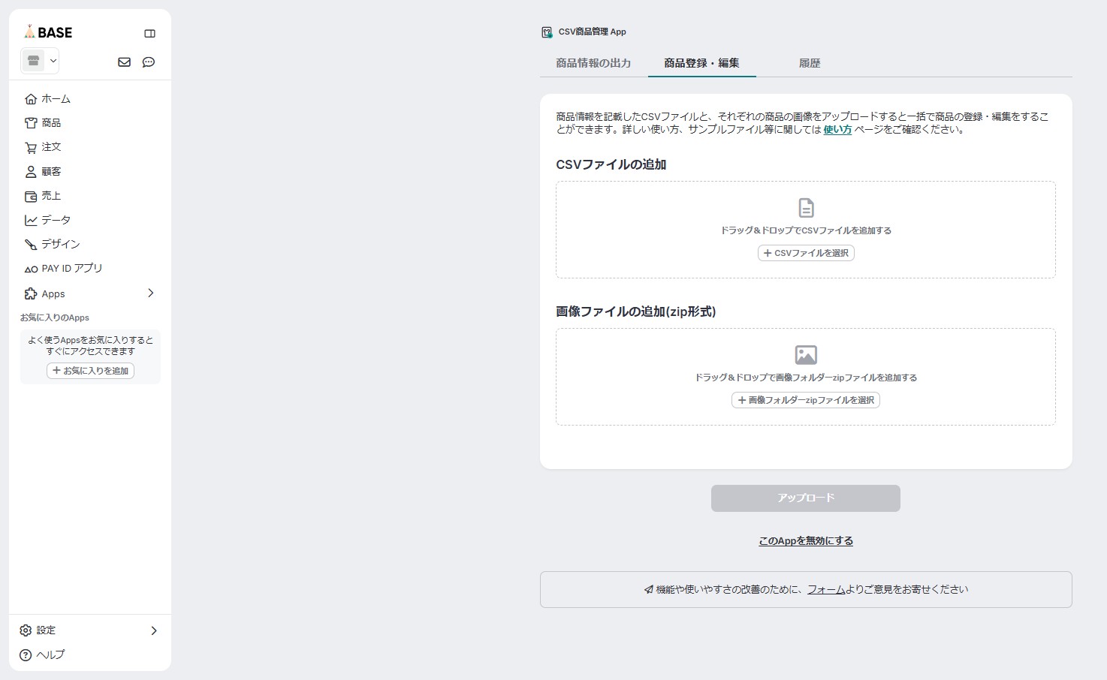Screen dimensions: 1107x680
Task: Click the CSVファイルの追加 heading
Action: coord(611,164)
